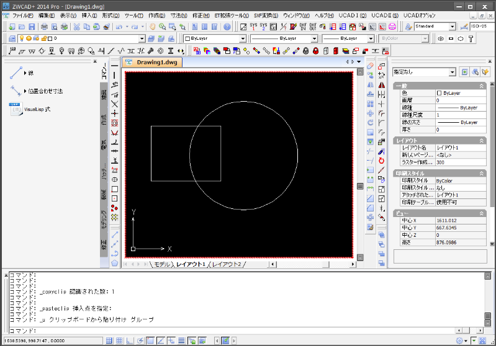Viewport: 496px width, 346px height.
Task: Select the red rotate tool in modify toolbar
Action: (382, 161)
